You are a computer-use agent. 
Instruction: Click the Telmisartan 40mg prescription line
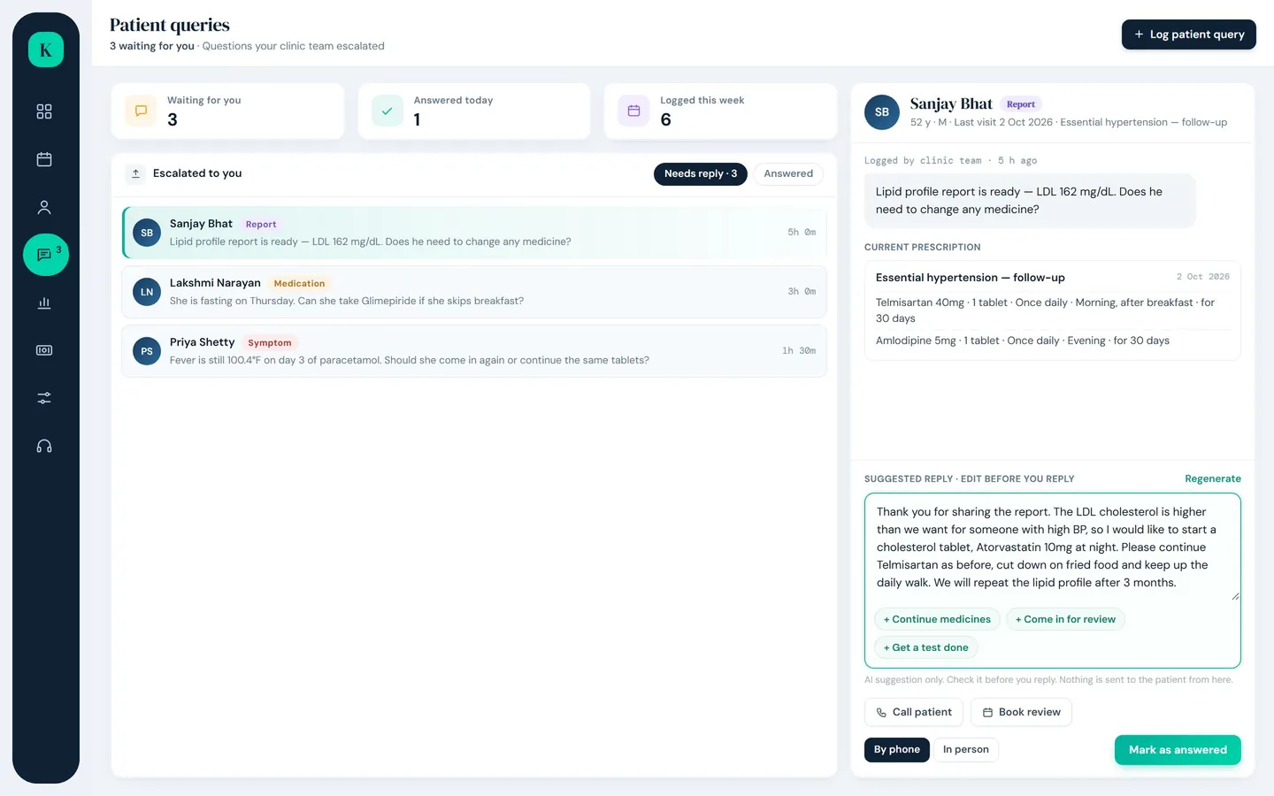pyautogui.click(x=1053, y=310)
